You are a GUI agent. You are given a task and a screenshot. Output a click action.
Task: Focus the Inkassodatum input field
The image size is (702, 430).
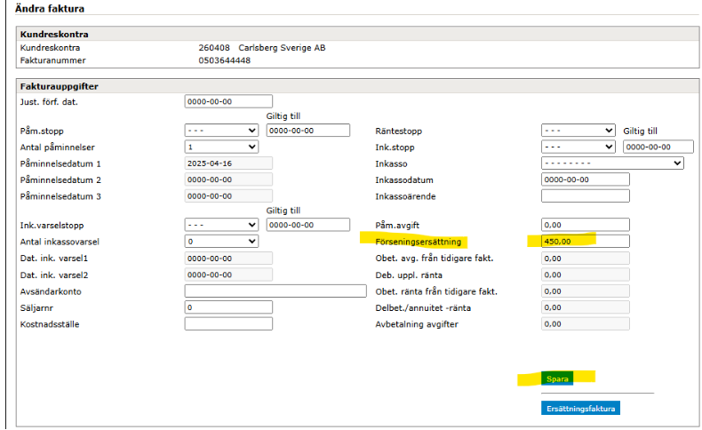(585, 179)
